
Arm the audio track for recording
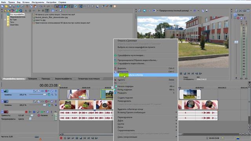click(26, 112)
